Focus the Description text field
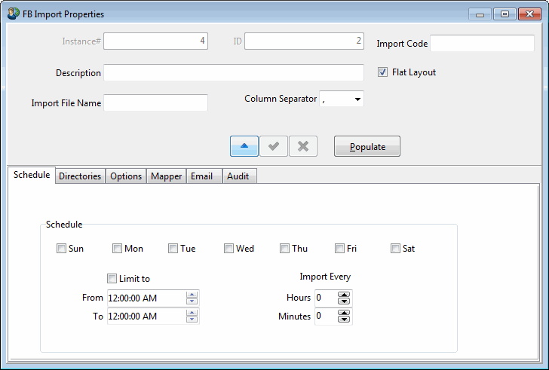Viewport: 549px width, 370px height. point(234,73)
